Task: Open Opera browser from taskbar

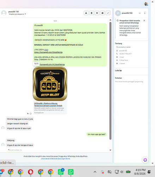Action: [30, 172]
